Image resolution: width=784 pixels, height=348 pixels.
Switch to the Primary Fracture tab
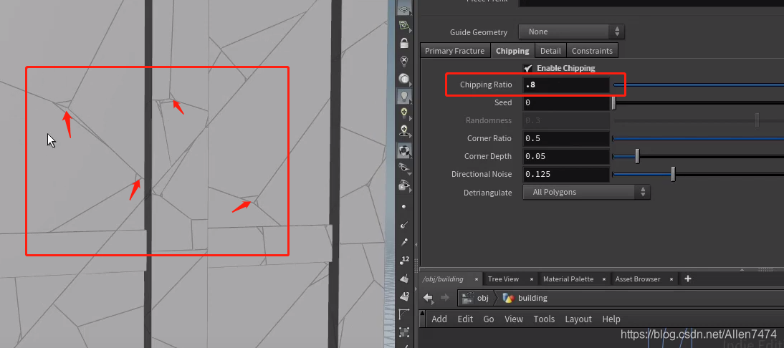454,51
